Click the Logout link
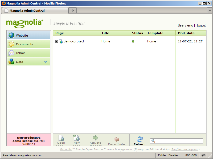Screen dimensions: 213x159 pyautogui.click(x=201, y=25)
